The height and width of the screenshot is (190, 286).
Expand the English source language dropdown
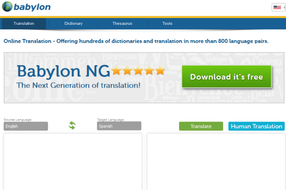pyautogui.click(x=26, y=126)
